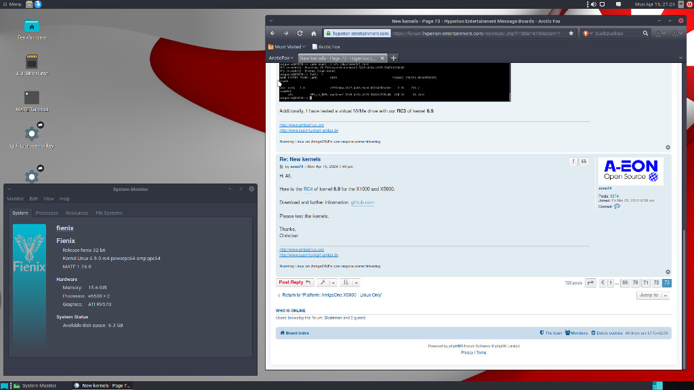Open the bookmarks menu dropdown in toolbar
The height and width of the screenshot is (390, 694).
pos(660,33)
